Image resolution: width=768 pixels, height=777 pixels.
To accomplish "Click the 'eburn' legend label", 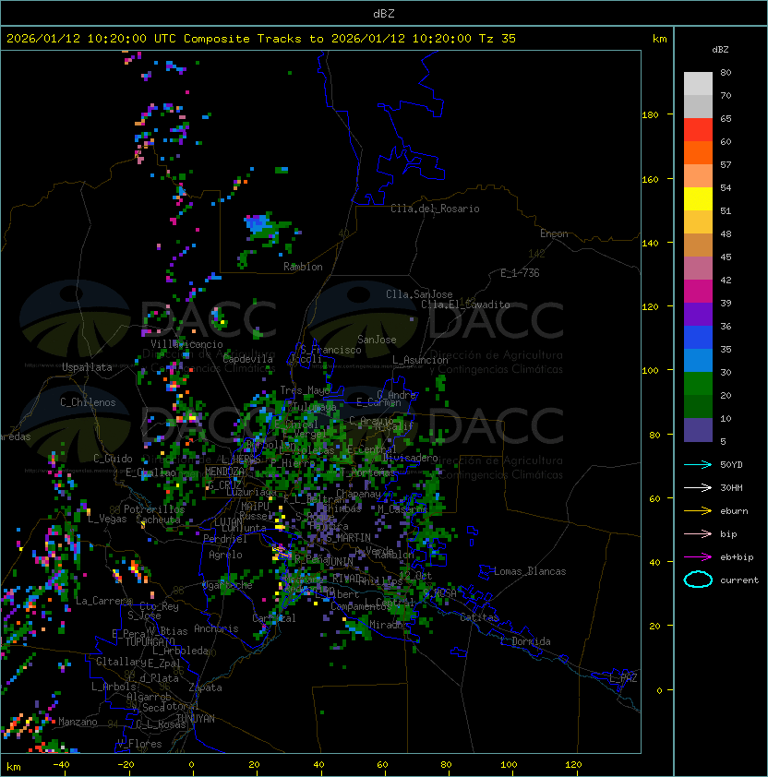I will (734, 511).
